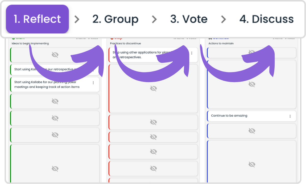Viewport: 306px width, 184px height.
Task: Reveal hidden card directly below the planning poker card
Action: 55,102
